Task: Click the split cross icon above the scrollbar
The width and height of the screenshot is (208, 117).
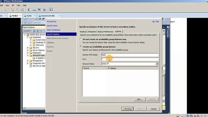Action: pos(164,31)
